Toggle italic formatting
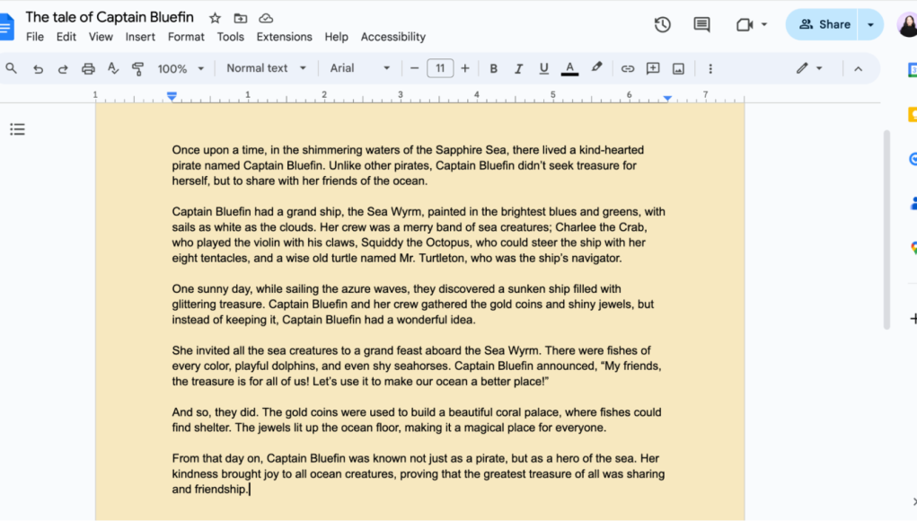Screen dimensions: 917x521 tap(518, 69)
